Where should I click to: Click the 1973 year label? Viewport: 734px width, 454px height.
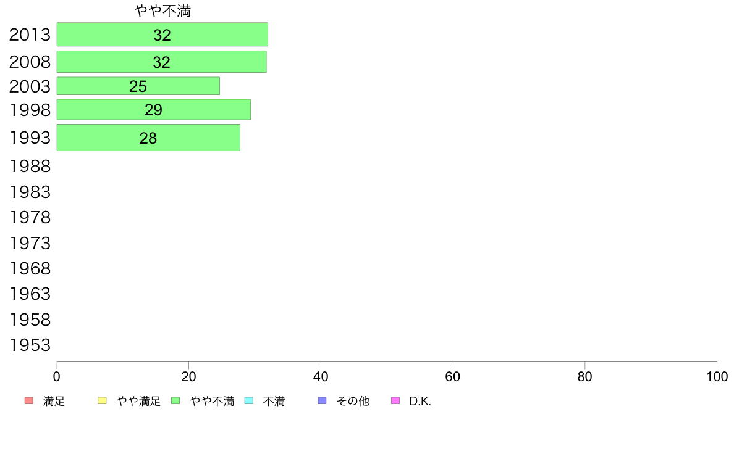click(x=30, y=244)
